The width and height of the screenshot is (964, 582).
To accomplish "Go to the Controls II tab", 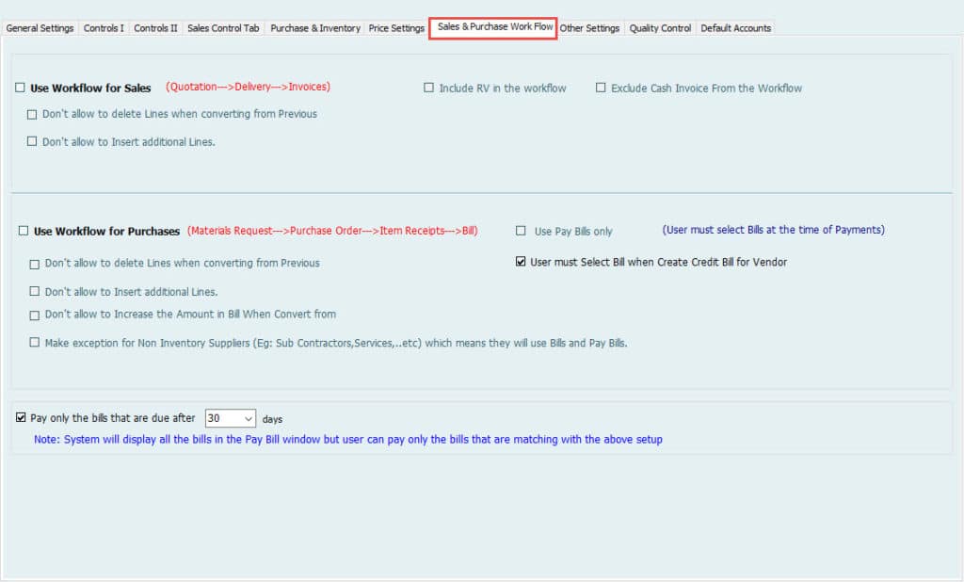I will pyautogui.click(x=155, y=28).
